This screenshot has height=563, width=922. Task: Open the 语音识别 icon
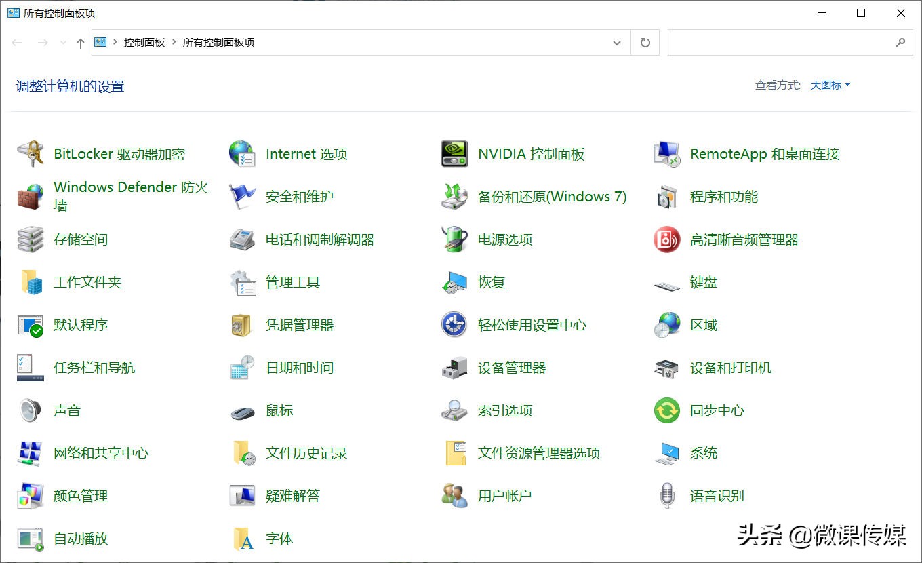[717, 496]
